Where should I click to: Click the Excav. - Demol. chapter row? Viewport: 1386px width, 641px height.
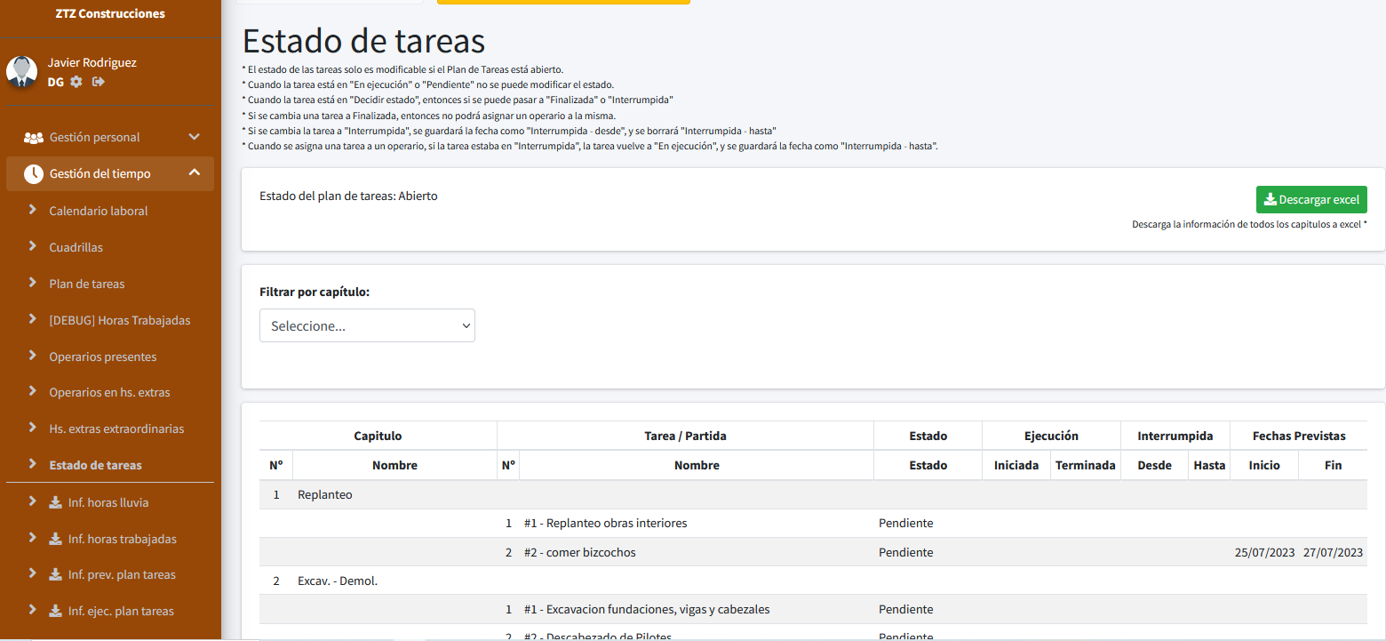[x=813, y=581]
